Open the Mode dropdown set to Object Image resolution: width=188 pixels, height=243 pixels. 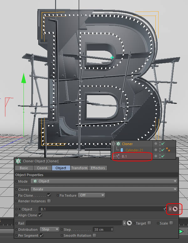pos(104,181)
